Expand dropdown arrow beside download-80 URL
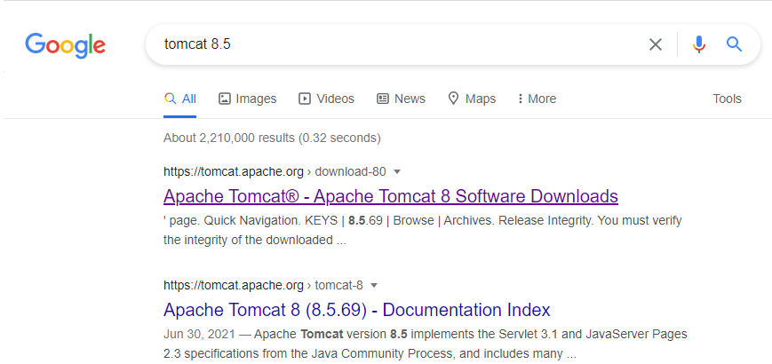 click(x=398, y=171)
